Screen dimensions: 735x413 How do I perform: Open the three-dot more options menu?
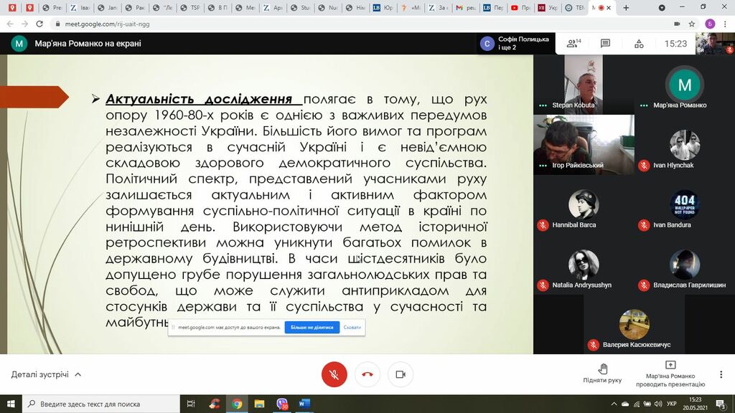721,374
